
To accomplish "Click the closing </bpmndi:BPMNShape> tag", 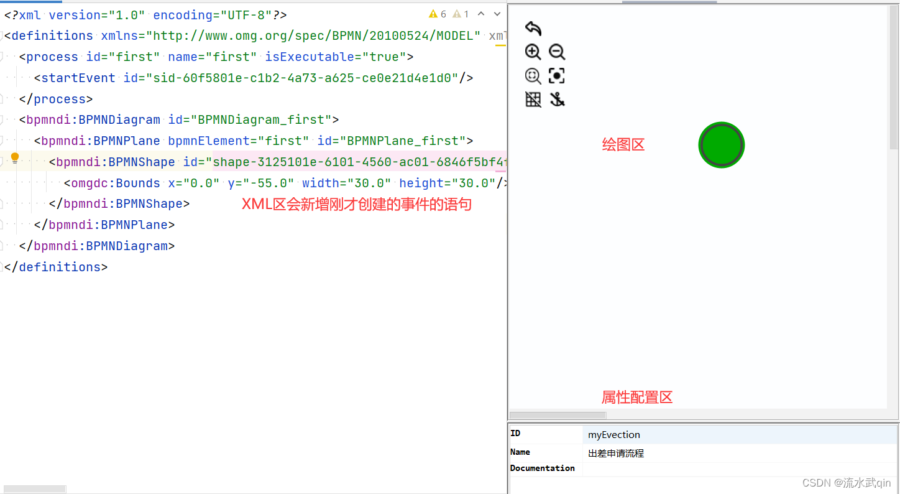I will click(119, 203).
